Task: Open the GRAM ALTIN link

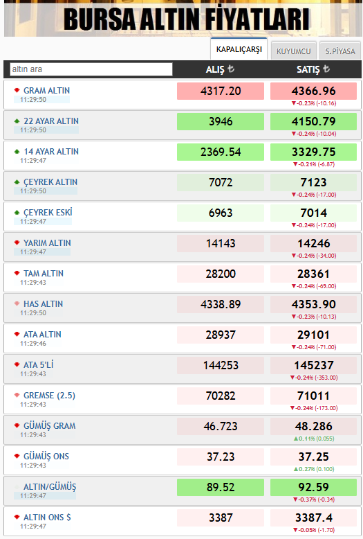Action: [46, 90]
